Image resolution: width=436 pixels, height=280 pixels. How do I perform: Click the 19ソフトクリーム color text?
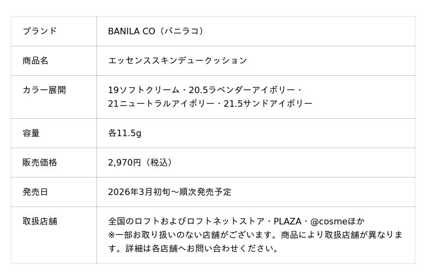click(143, 90)
